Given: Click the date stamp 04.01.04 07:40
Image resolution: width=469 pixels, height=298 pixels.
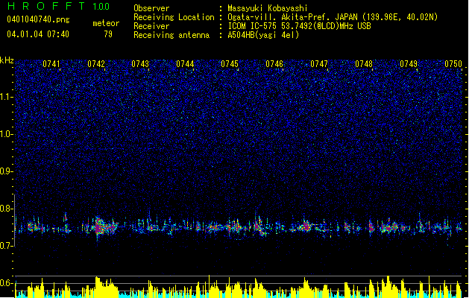Looking at the screenshot, I should pos(38,34).
